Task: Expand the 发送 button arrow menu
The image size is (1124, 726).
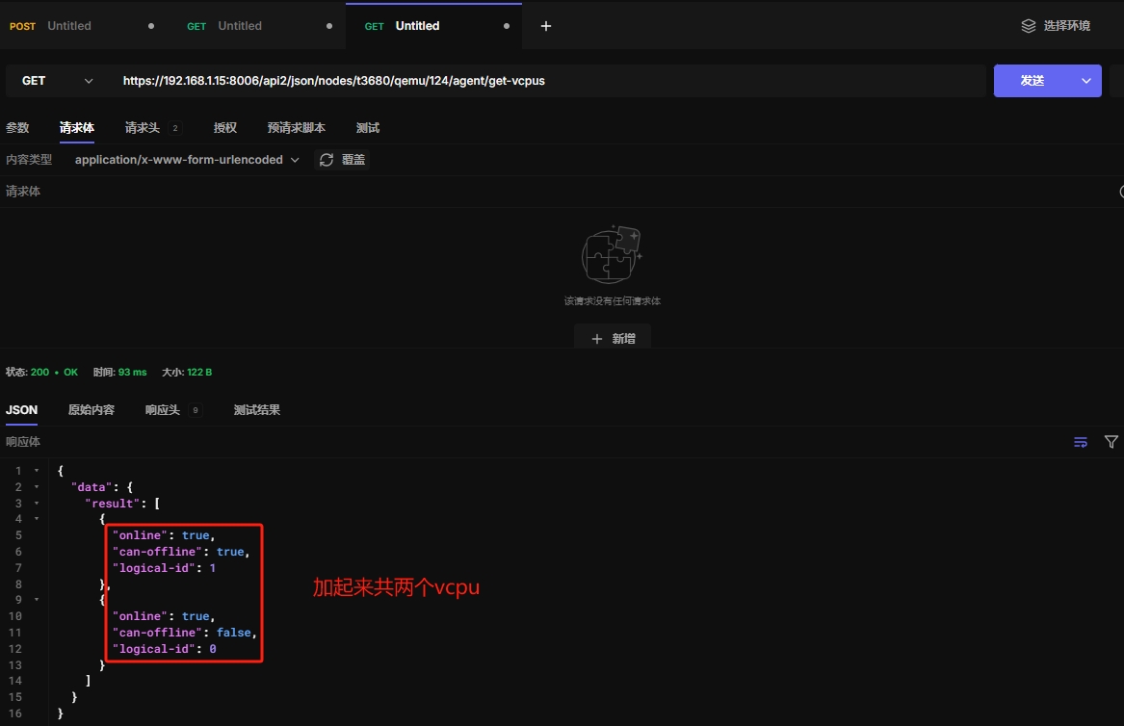Action: tap(1088, 81)
